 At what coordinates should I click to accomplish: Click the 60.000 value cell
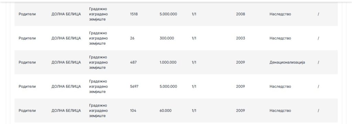click(165, 111)
